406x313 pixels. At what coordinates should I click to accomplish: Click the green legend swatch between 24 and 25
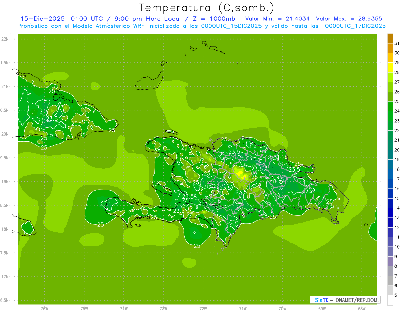390,106
